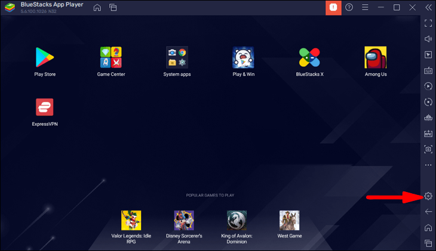Open the settings gear in sidebar

pos(428,196)
